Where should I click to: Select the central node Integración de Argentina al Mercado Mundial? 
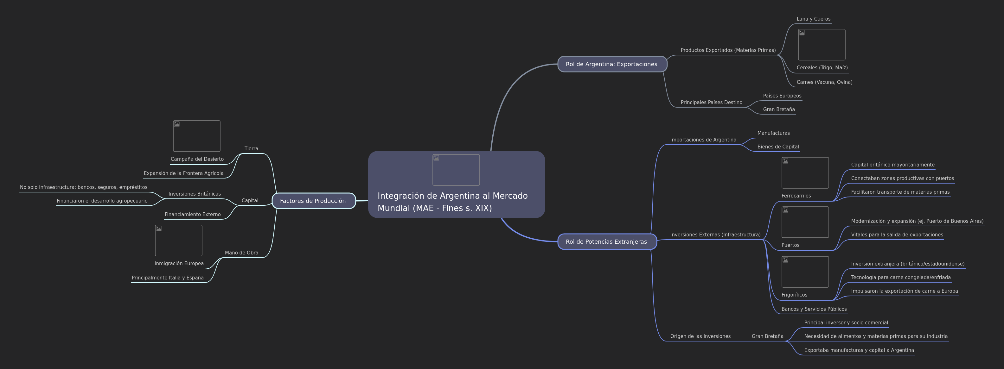point(457,184)
